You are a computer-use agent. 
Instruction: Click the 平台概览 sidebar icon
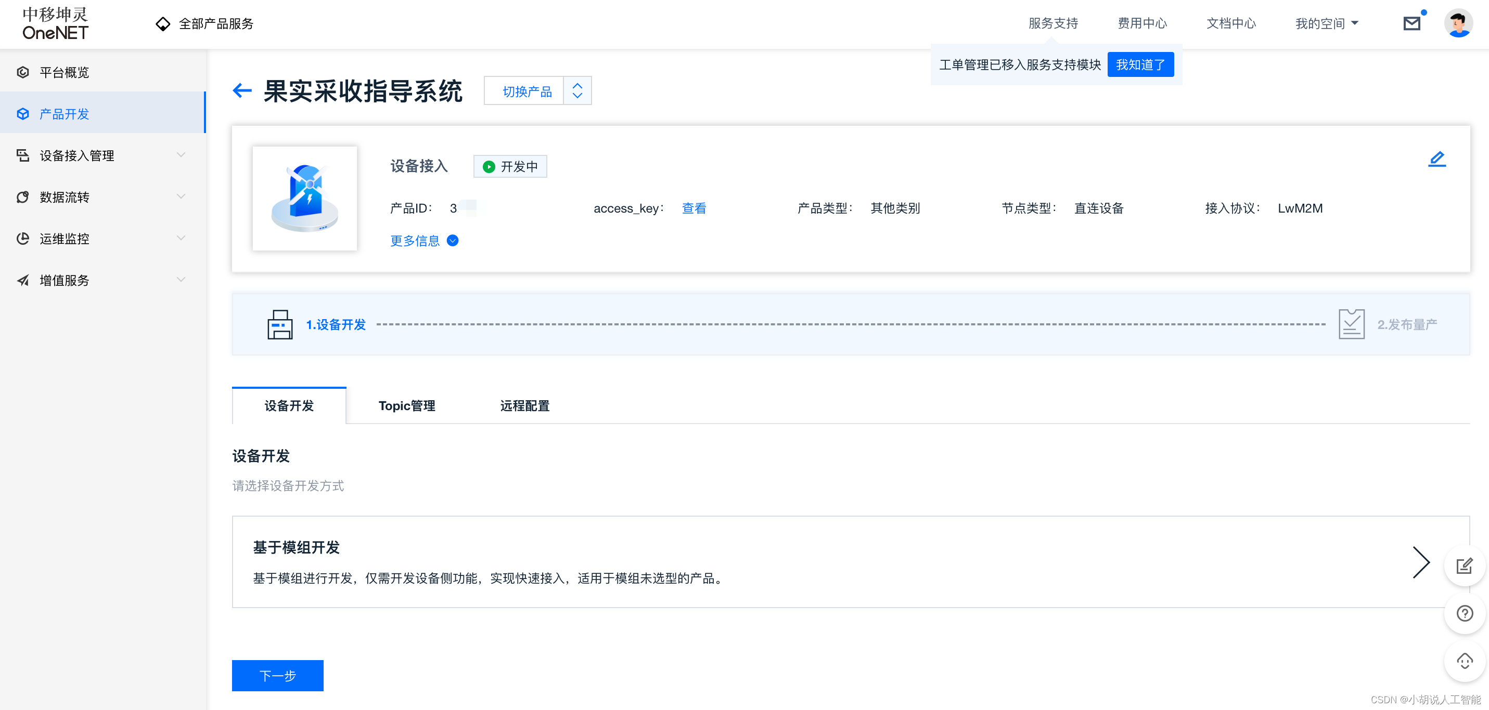(x=23, y=72)
